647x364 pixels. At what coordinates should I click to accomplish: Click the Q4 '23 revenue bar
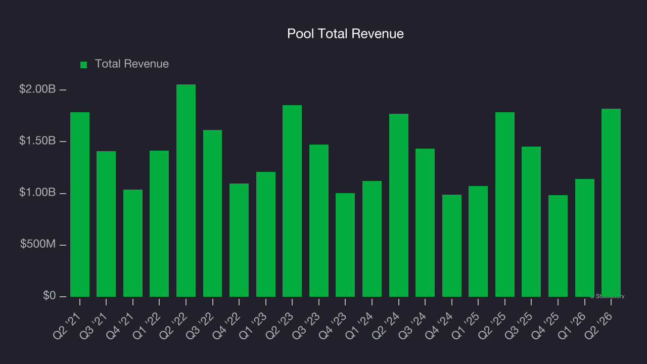pos(345,245)
